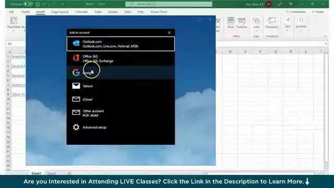The height and width of the screenshot is (188, 334).
Task: Click the Comments button in Excel
Action: [296, 11]
